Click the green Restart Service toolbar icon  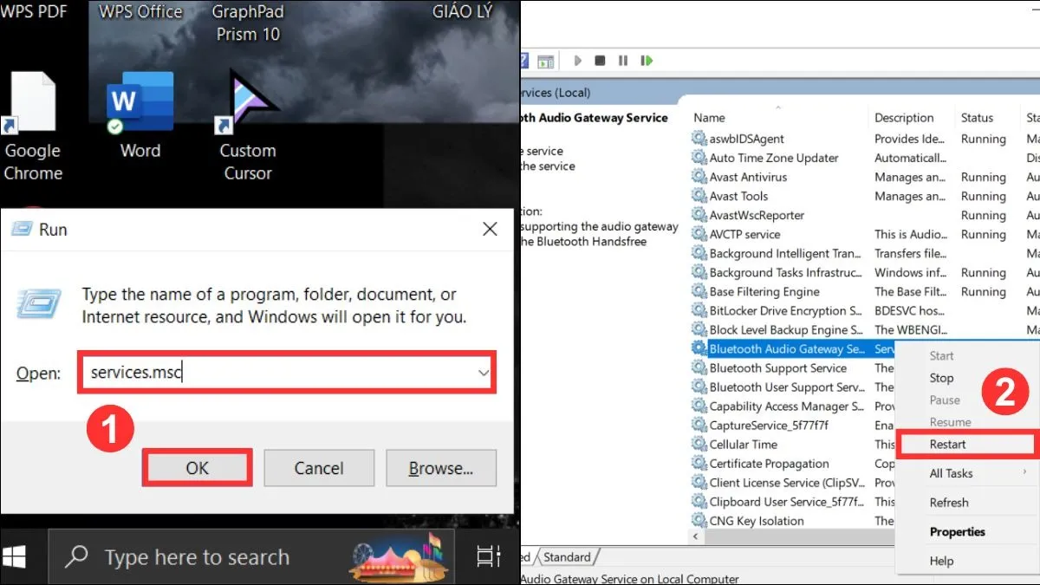pyautogui.click(x=646, y=61)
